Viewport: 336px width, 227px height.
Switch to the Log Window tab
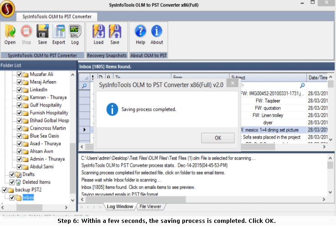click(x=120, y=206)
